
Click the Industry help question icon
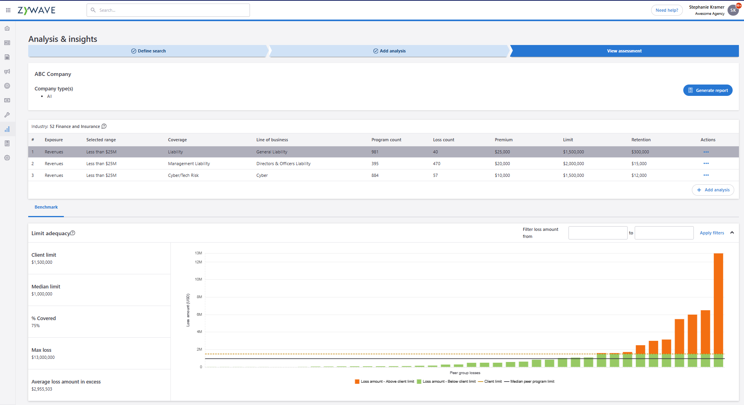tap(104, 126)
